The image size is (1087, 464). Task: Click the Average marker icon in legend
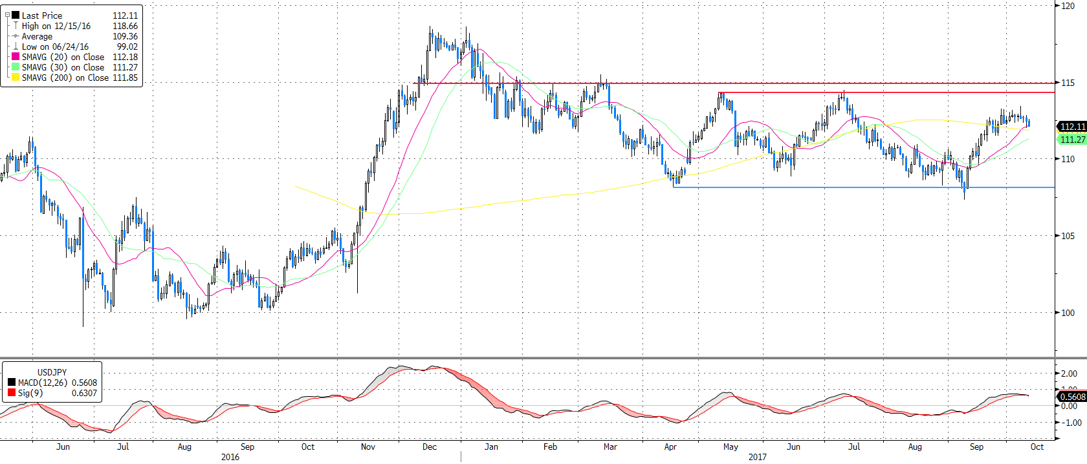(x=16, y=36)
